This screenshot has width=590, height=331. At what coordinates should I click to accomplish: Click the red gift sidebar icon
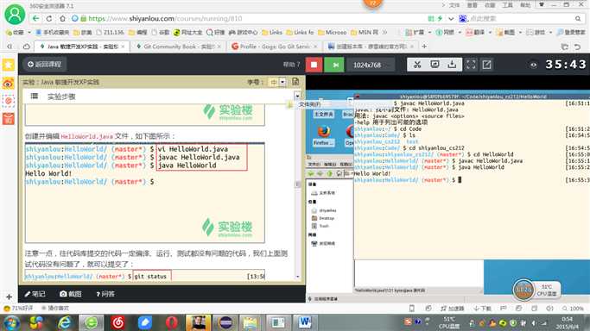(9, 119)
